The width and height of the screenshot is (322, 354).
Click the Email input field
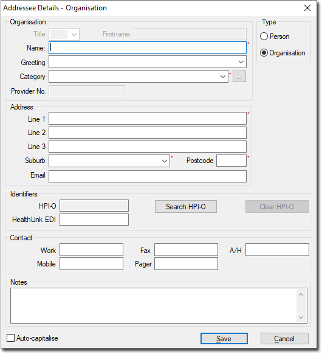tap(148, 176)
